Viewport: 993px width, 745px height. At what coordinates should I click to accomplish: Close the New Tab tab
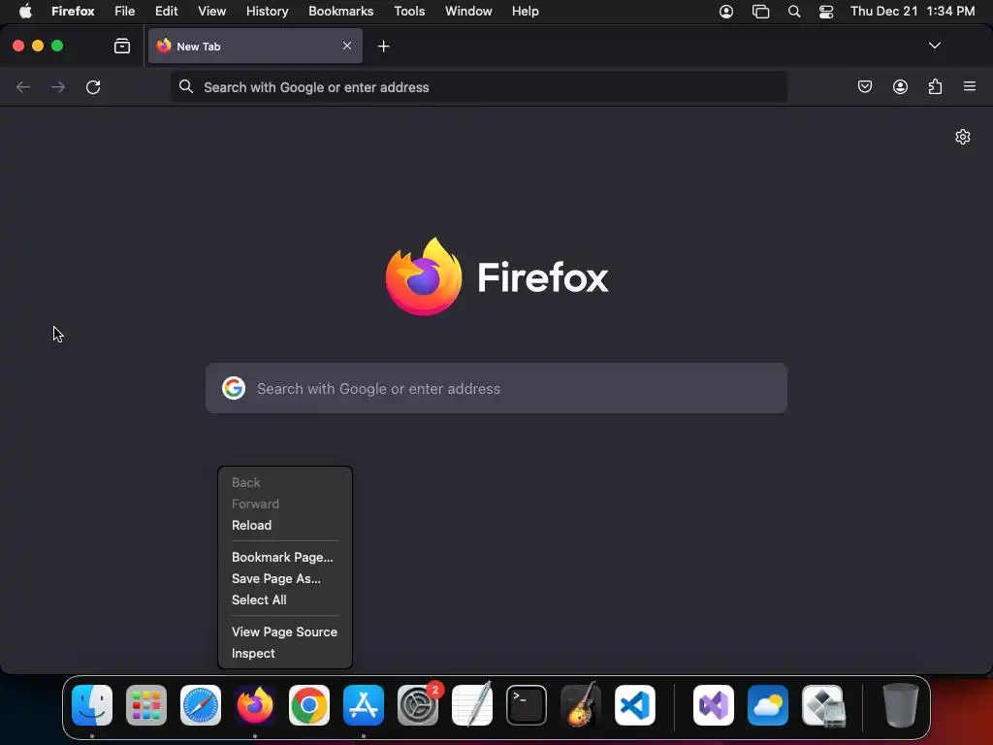pos(347,46)
